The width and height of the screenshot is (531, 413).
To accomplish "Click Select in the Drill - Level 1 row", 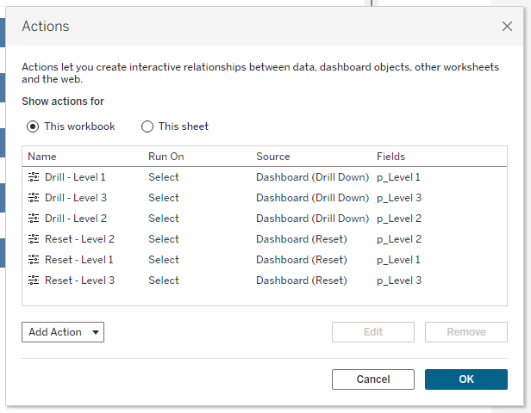I will click(164, 177).
